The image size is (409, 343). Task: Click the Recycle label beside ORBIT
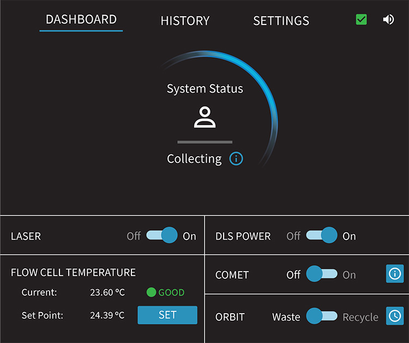(360, 317)
